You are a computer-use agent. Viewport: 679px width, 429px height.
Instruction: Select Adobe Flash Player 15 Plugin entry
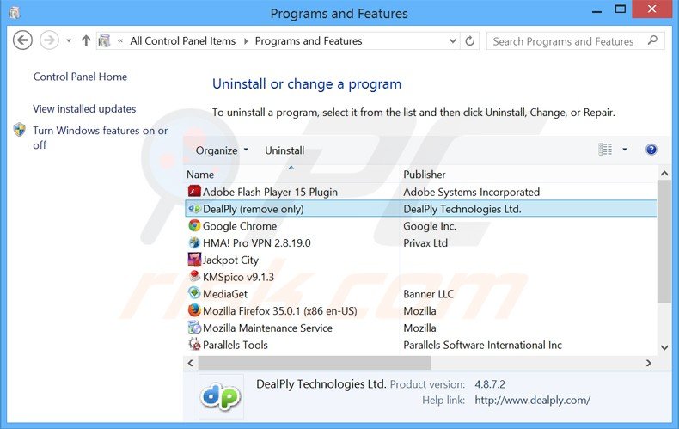pyautogui.click(x=270, y=192)
